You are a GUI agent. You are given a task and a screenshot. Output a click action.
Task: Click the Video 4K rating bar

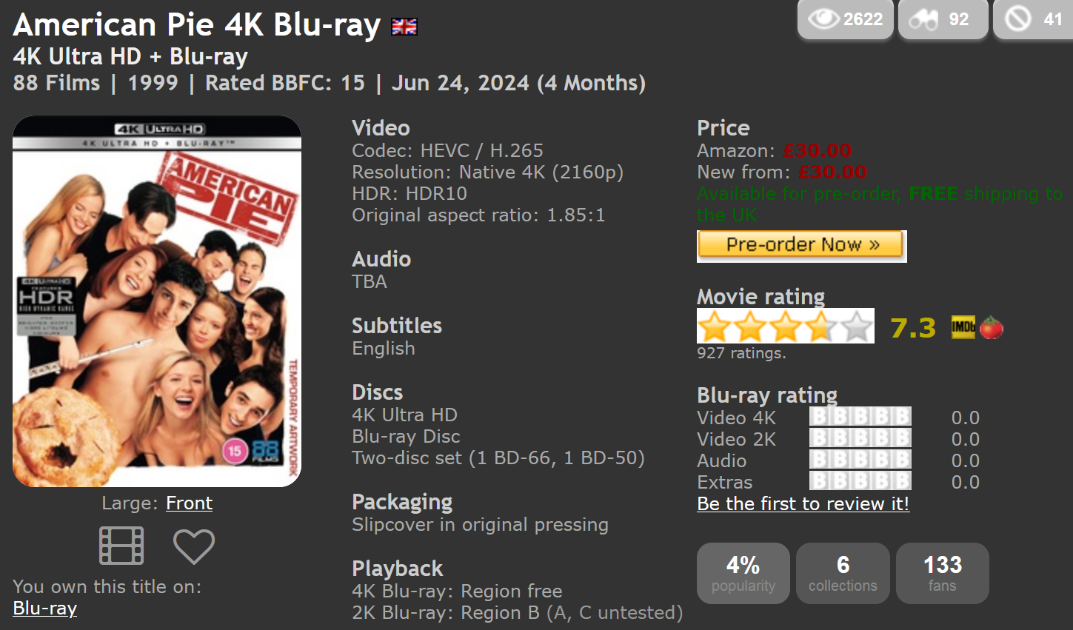tap(860, 417)
